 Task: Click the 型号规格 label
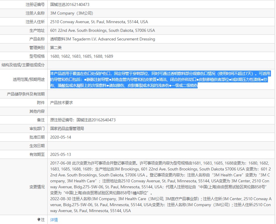(x=37, y=56)
